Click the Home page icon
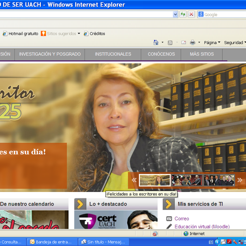 (x=156, y=43)
